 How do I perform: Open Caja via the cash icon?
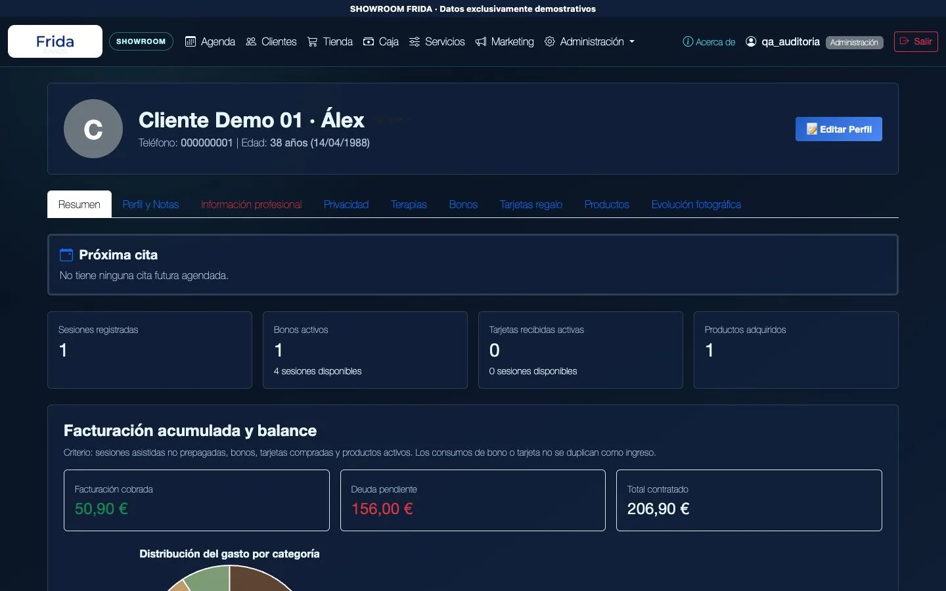pos(369,41)
